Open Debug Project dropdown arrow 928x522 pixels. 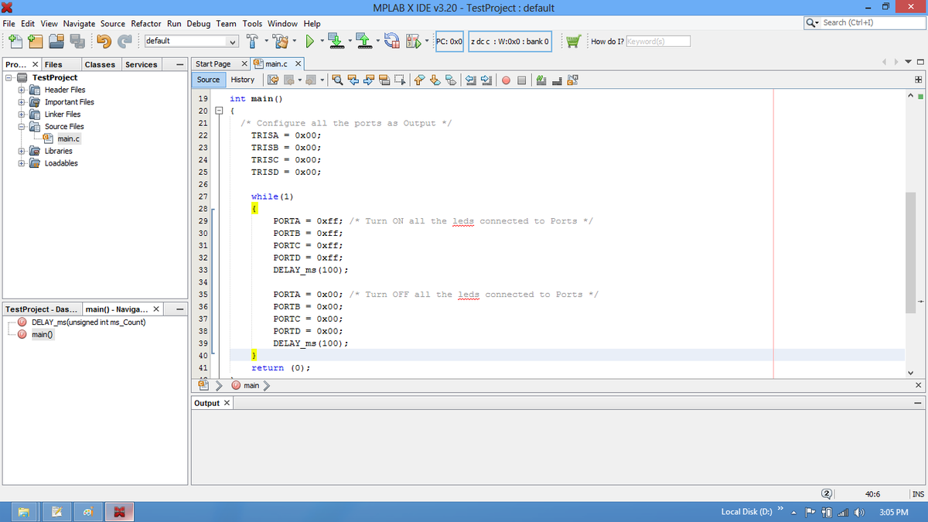pyautogui.click(x=428, y=41)
